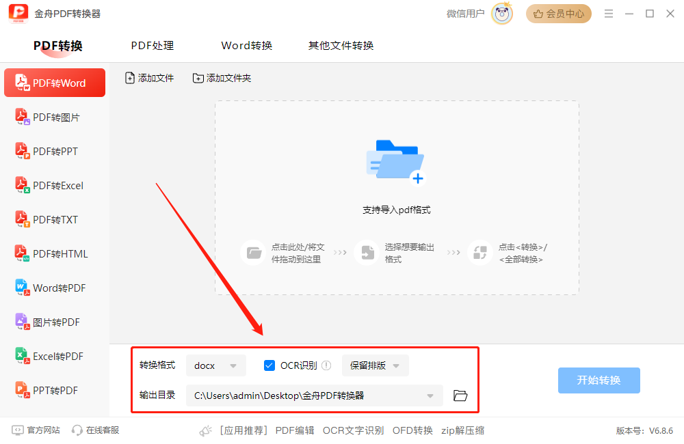The height and width of the screenshot is (444, 684).
Task: Click 支持导入pdf格式 drop zone text
Action: click(x=397, y=210)
